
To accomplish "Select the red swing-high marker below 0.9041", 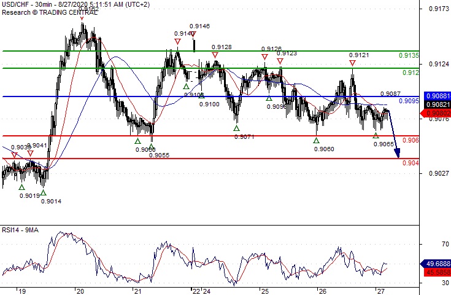I will point(30,154).
